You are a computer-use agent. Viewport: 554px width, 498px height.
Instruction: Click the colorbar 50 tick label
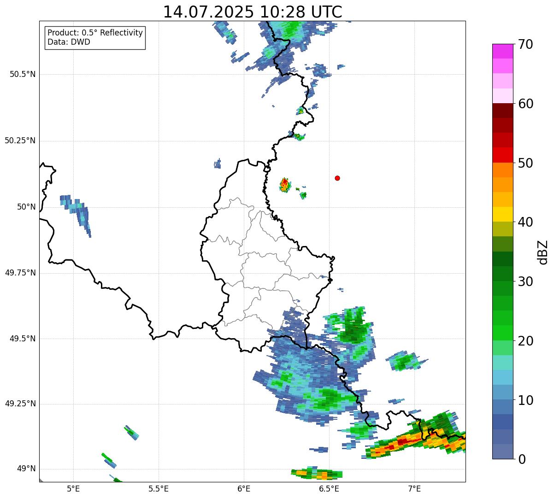point(525,163)
